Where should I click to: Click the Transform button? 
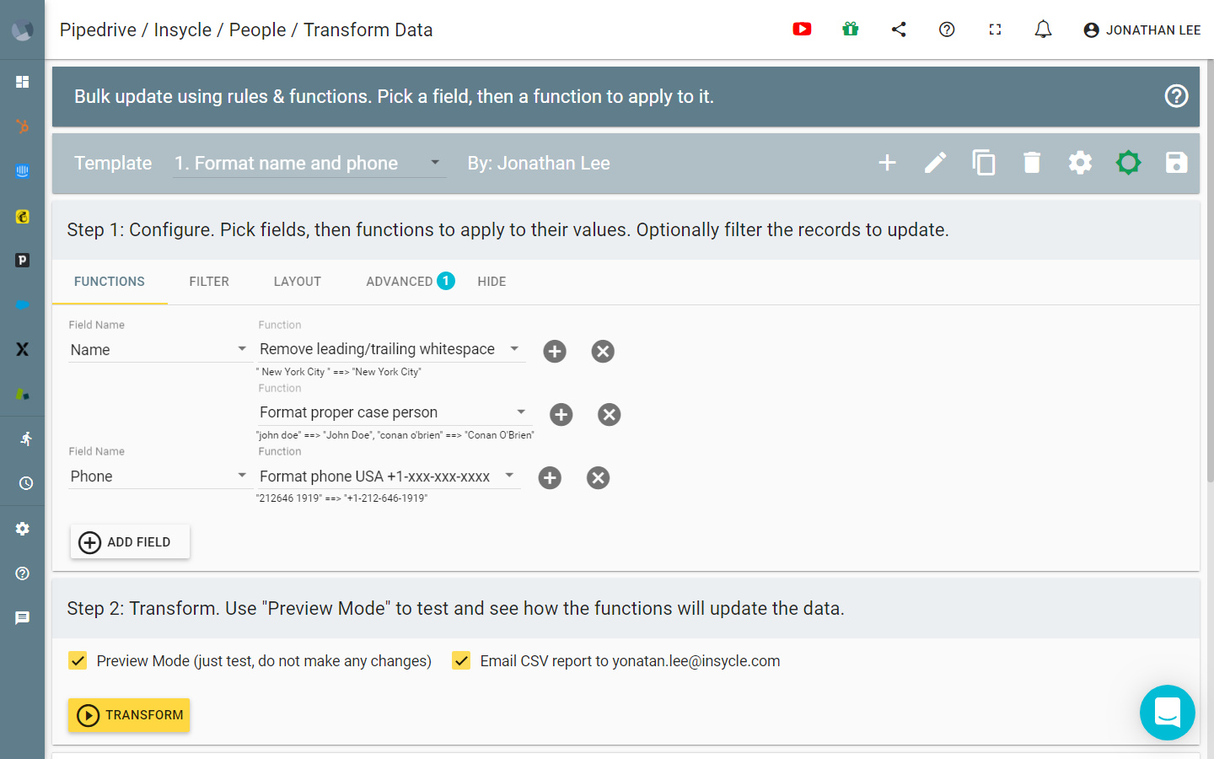tap(129, 715)
